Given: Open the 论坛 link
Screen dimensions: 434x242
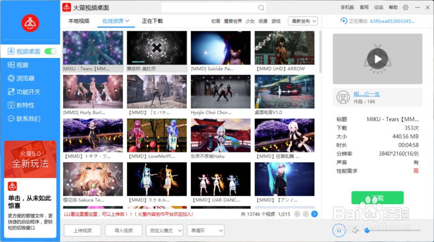Looking at the screenshot, I should (378, 7).
